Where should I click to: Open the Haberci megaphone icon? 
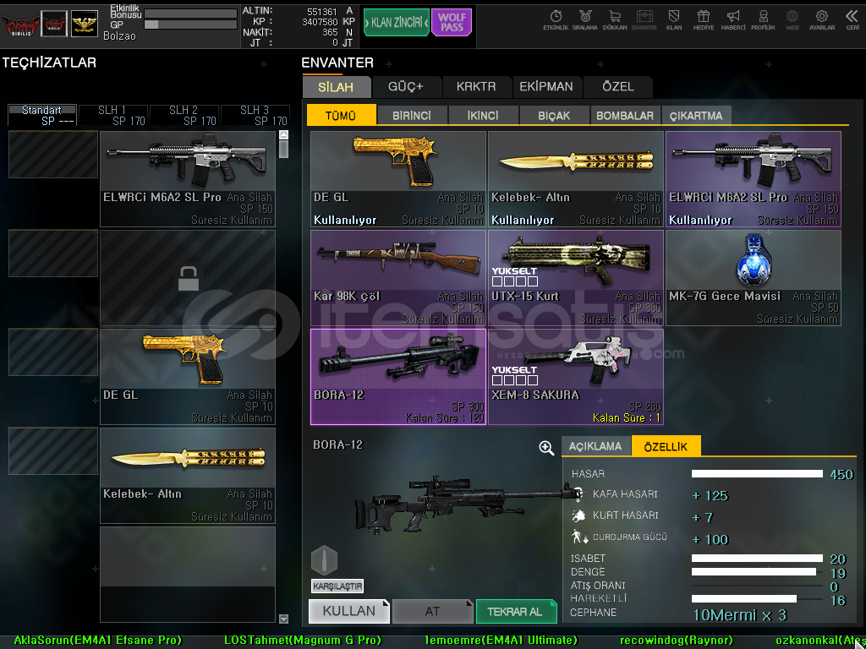pos(733,20)
